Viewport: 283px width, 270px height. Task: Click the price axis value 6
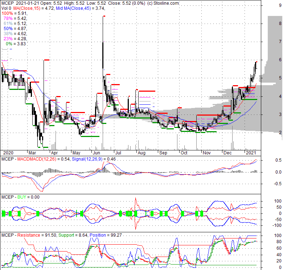point(280,60)
